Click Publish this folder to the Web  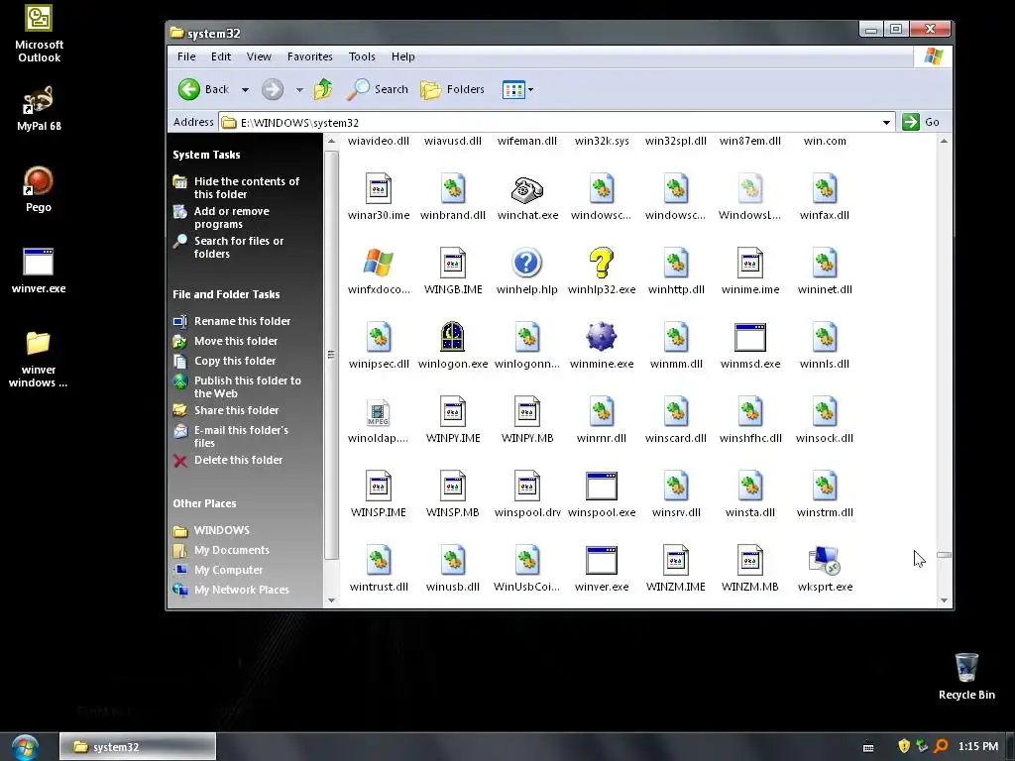click(247, 387)
